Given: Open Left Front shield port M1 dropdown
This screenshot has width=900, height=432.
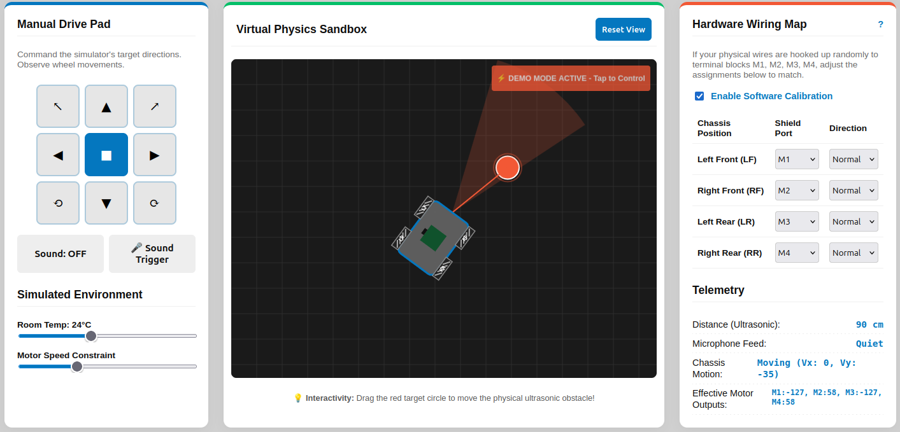Looking at the screenshot, I should pos(797,159).
